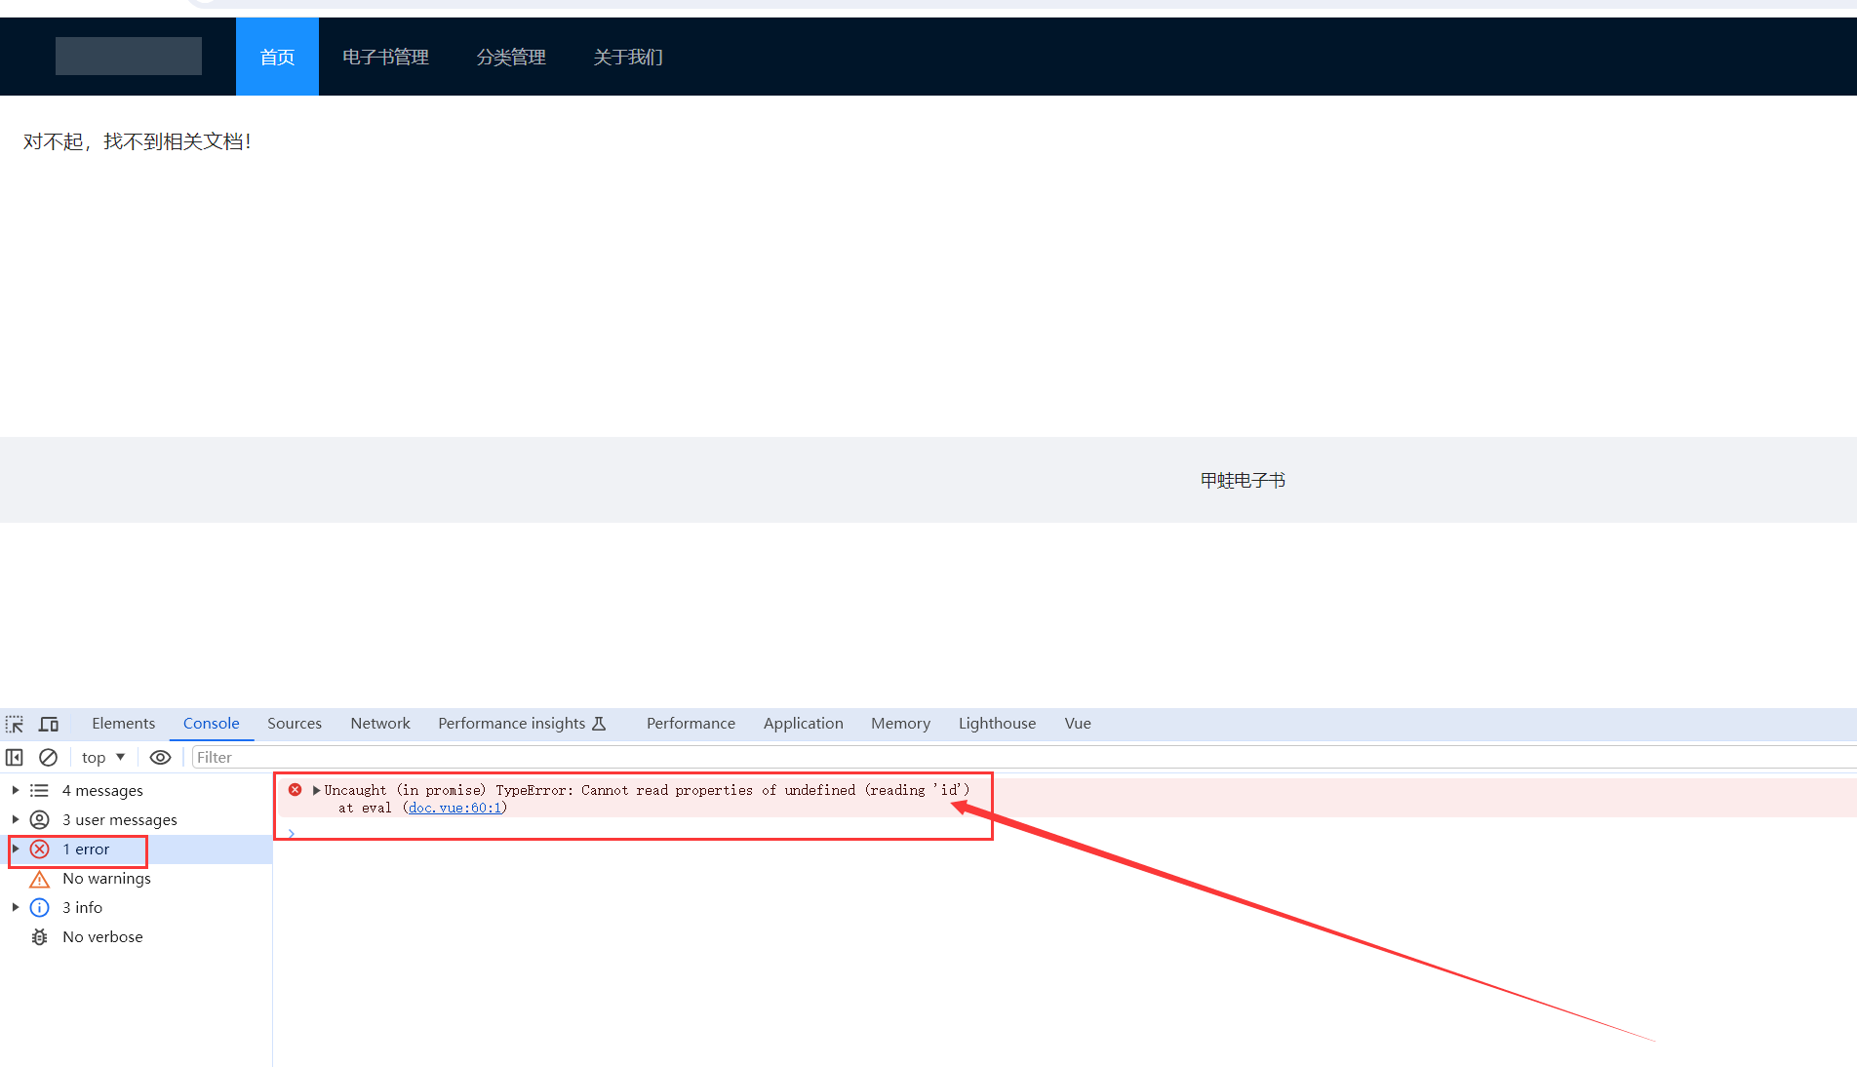Click the '1 error' sidebar label
Viewport: 1857px width, 1067px height.
(86, 850)
